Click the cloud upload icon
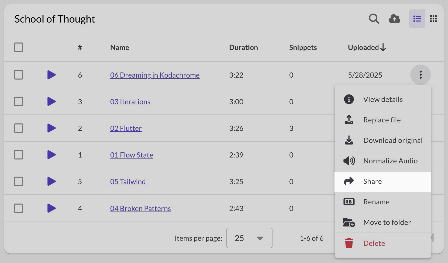448x263 pixels. point(394,19)
